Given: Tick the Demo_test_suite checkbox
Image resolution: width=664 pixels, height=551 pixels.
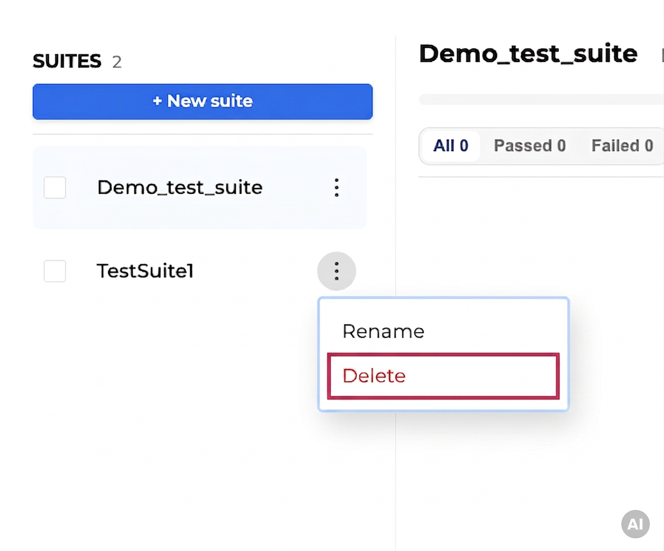Looking at the screenshot, I should pos(55,187).
